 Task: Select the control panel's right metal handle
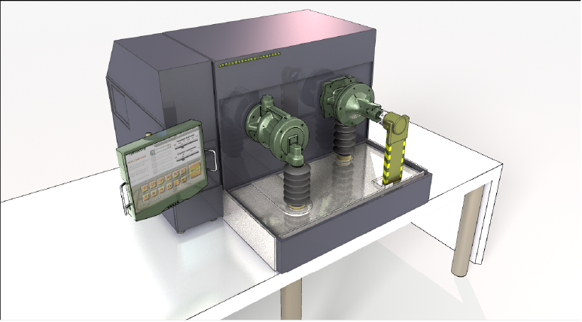[212, 160]
